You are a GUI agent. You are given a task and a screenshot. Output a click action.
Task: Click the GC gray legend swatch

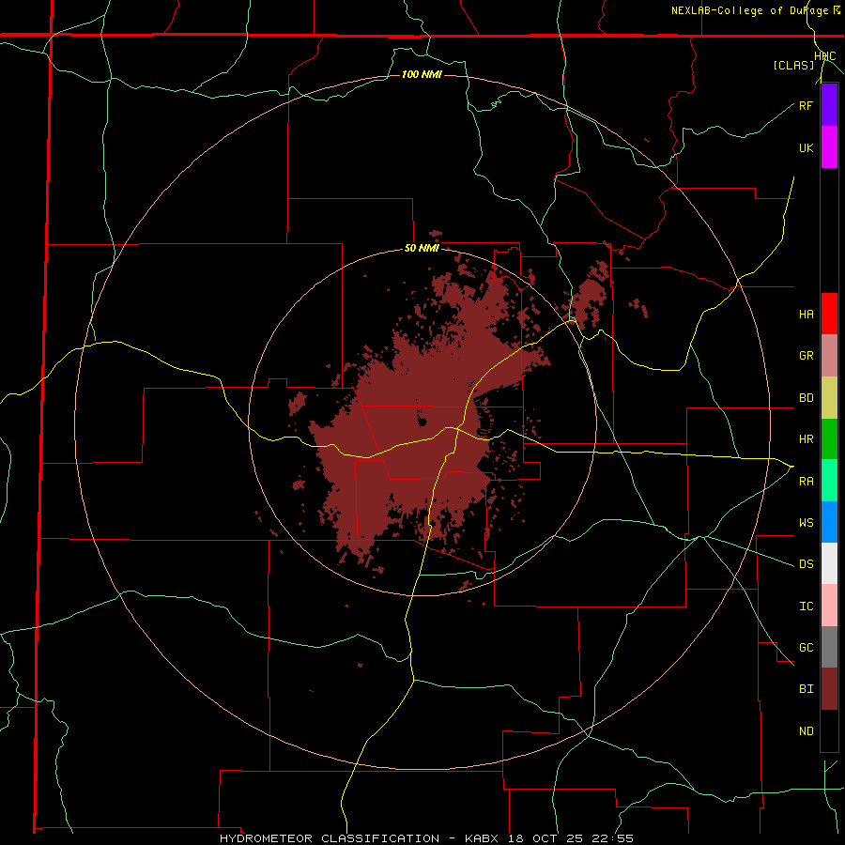(x=829, y=647)
